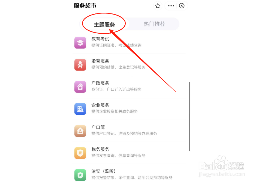This screenshot has width=259, height=183.
Task: Select the 治安 green shield icon
Action: click(x=80, y=175)
